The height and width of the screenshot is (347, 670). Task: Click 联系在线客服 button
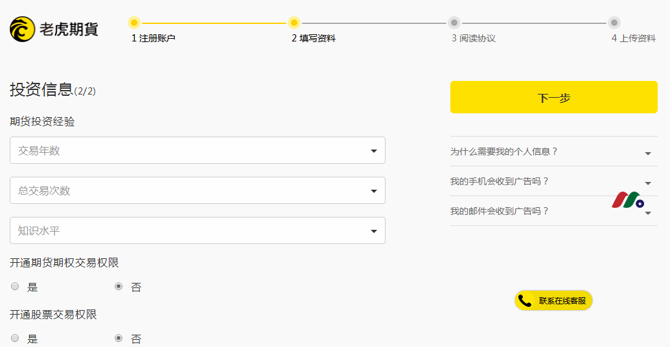tap(553, 300)
